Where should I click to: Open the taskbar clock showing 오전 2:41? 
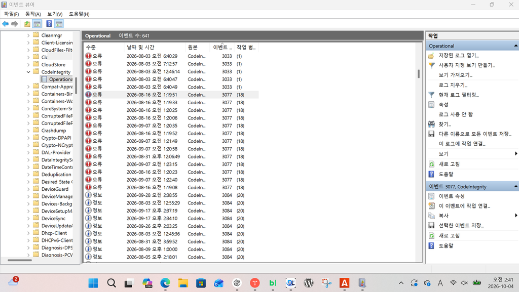[x=500, y=283]
